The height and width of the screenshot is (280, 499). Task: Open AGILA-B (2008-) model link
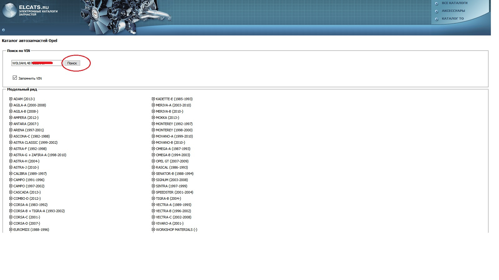pos(26,111)
